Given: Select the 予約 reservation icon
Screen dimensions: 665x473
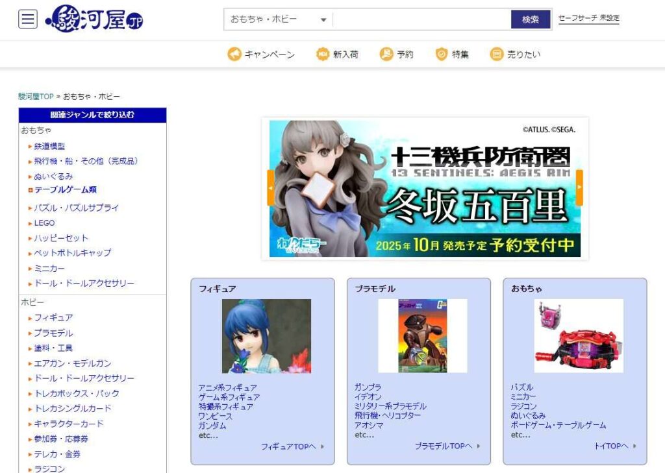Looking at the screenshot, I should click(386, 55).
